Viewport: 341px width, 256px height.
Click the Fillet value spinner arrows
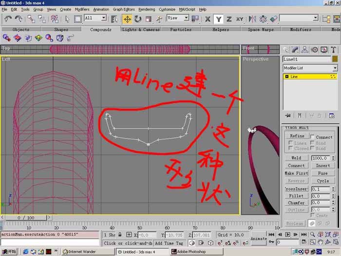333,196
